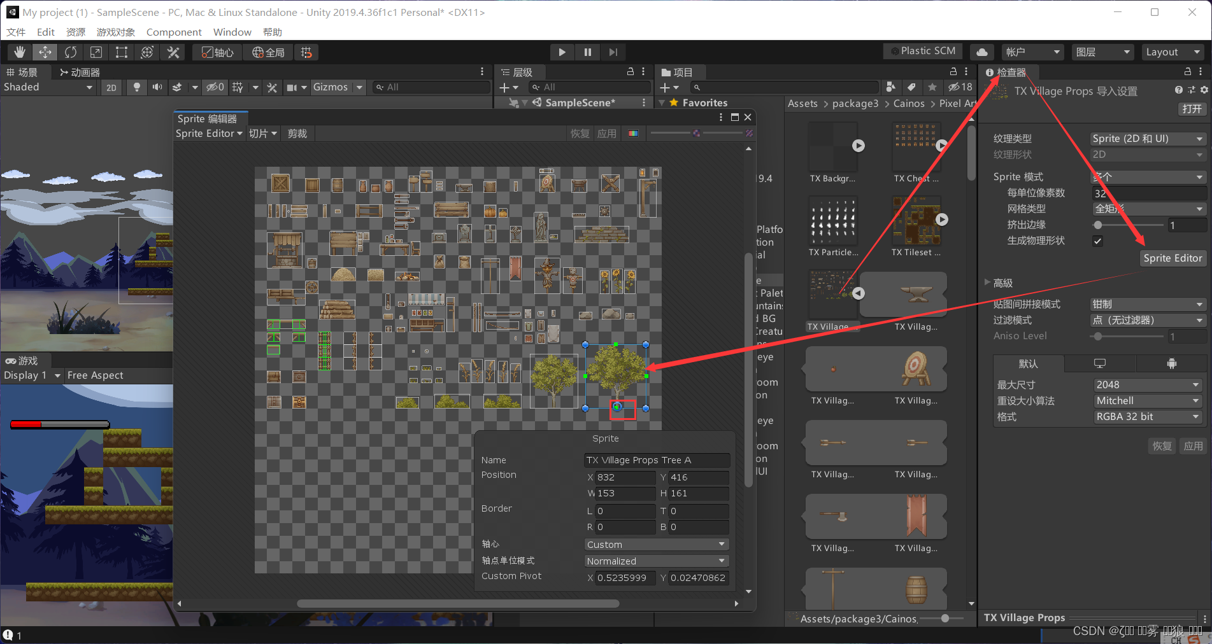
Task: Open the Normalized pivot unit dropdown
Action: [656, 561]
